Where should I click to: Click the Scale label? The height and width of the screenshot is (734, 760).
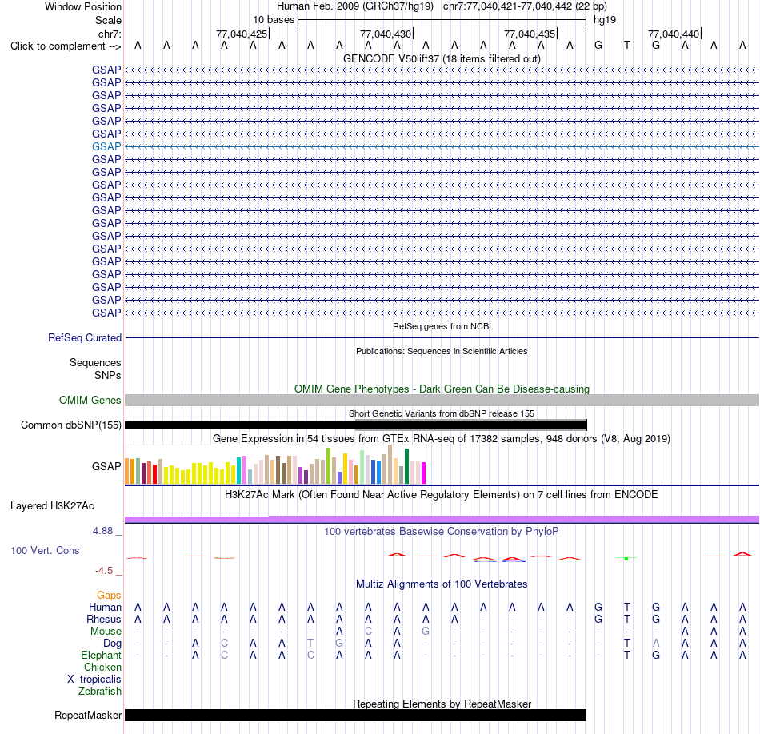108,20
